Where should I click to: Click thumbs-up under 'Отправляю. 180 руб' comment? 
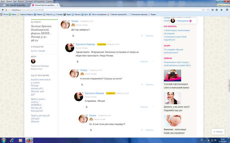click(x=86, y=107)
